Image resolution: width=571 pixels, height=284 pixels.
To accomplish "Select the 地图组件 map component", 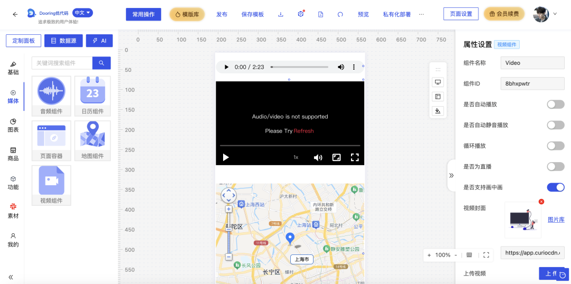I will [x=93, y=141].
